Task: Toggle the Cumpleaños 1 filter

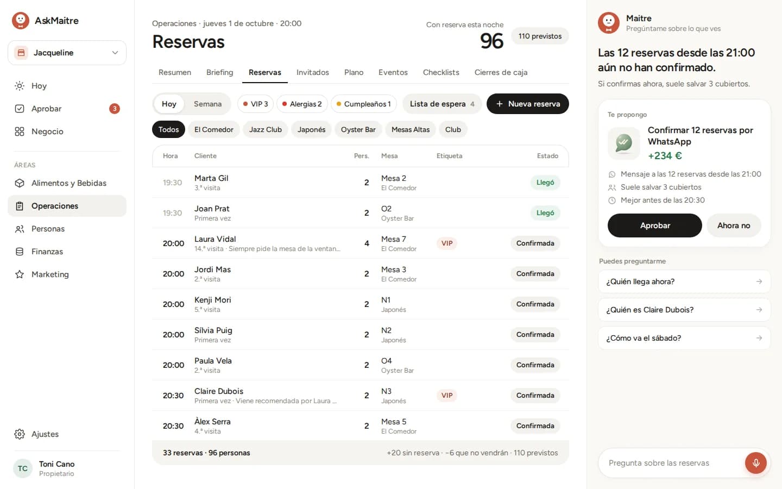Action: pos(364,104)
